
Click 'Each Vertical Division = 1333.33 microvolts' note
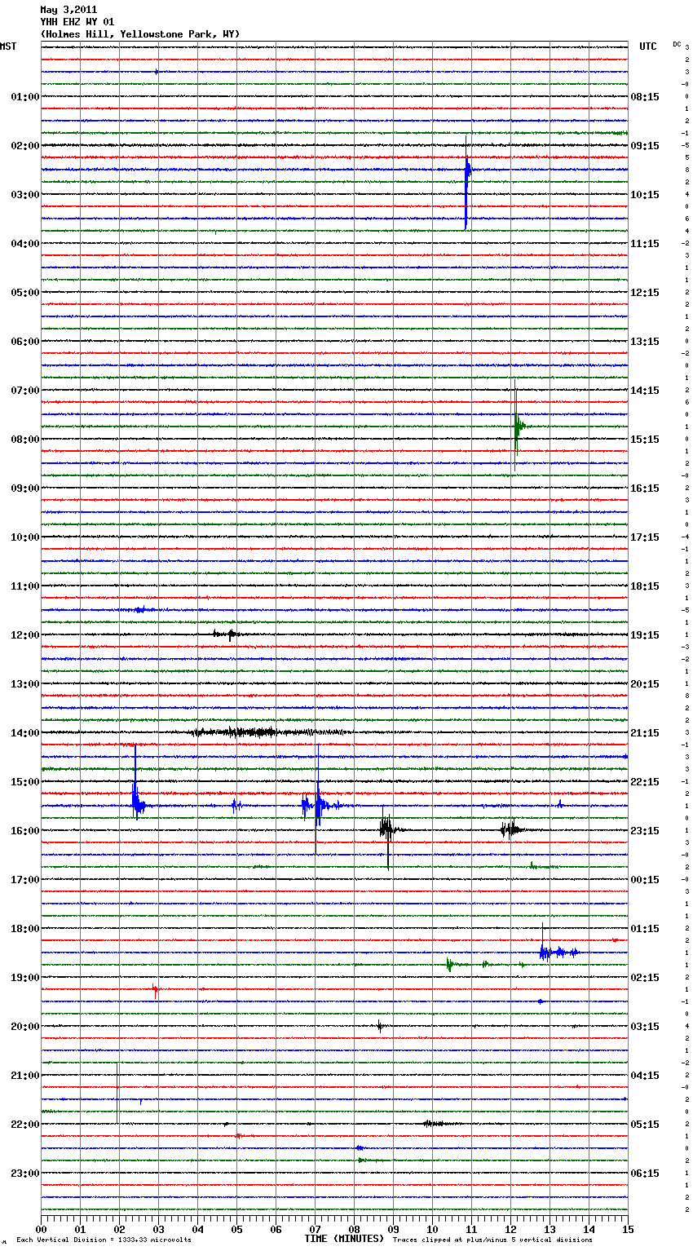[x=104, y=1240]
